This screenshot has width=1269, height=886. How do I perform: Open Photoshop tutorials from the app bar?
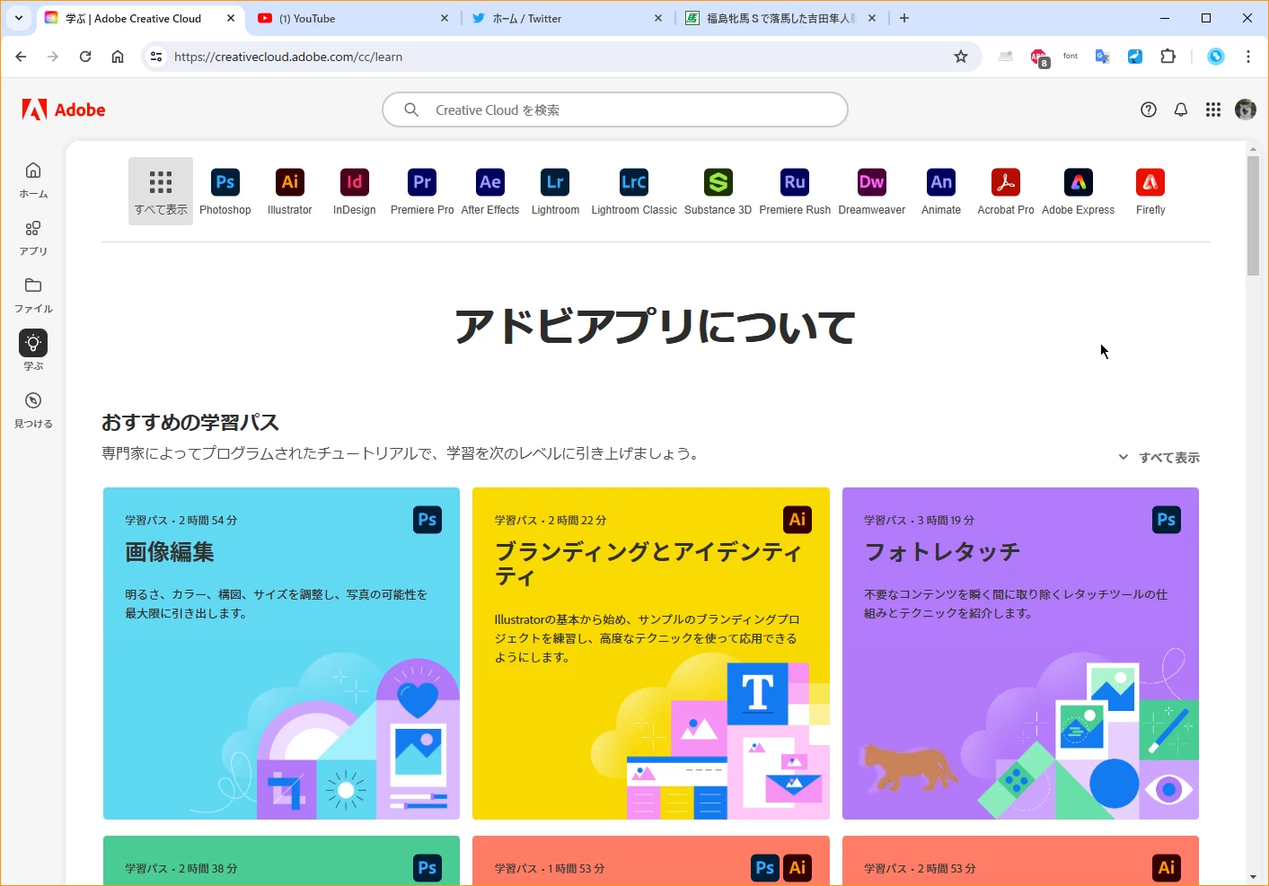225,191
